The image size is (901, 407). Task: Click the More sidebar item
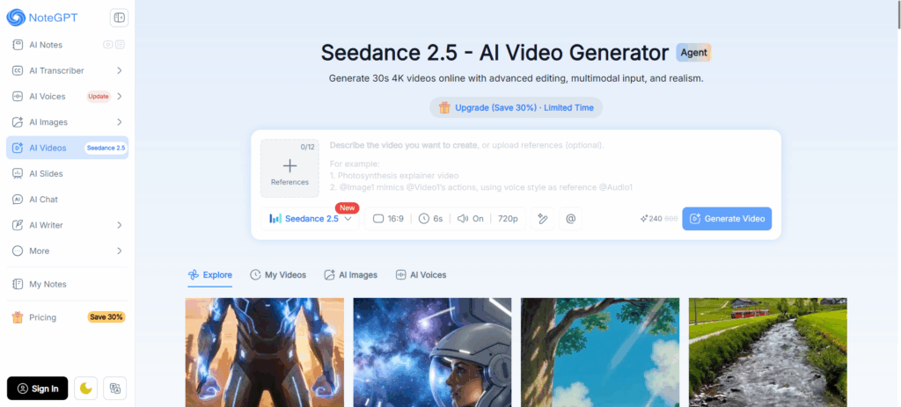67,251
